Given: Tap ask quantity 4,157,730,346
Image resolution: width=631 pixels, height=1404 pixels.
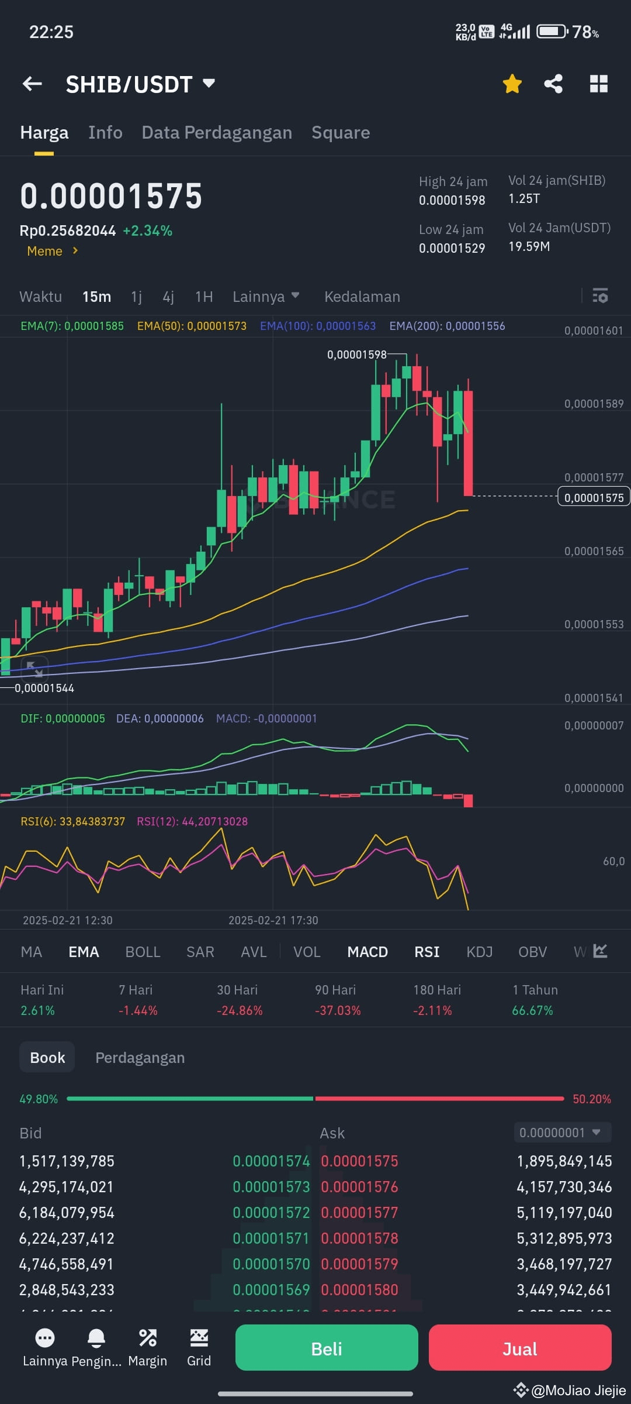Looking at the screenshot, I should [x=564, y=1187].
